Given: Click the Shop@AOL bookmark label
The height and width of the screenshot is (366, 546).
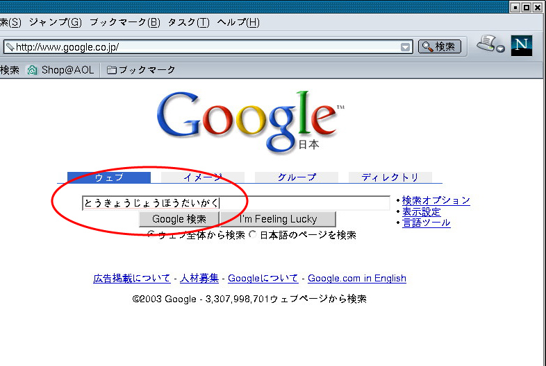Looking at the screenshot, I should click(67, 70).
